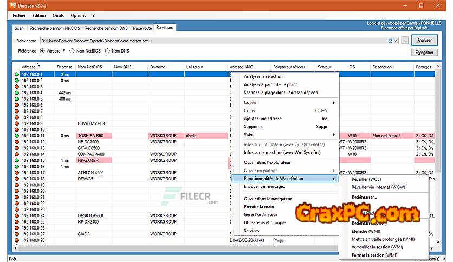Click the green status icon for 192.168.0.4
This screenshot has width=453, height=262.
click(x=17, y=93)
